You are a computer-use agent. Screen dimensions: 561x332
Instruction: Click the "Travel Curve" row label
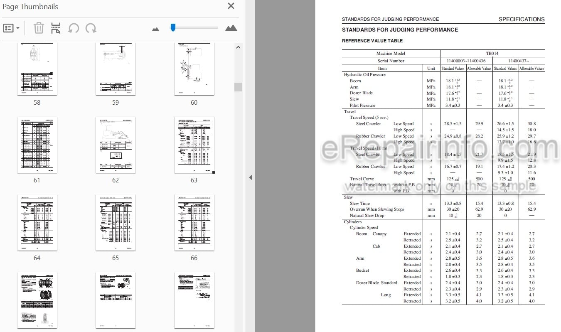point(362,179)
